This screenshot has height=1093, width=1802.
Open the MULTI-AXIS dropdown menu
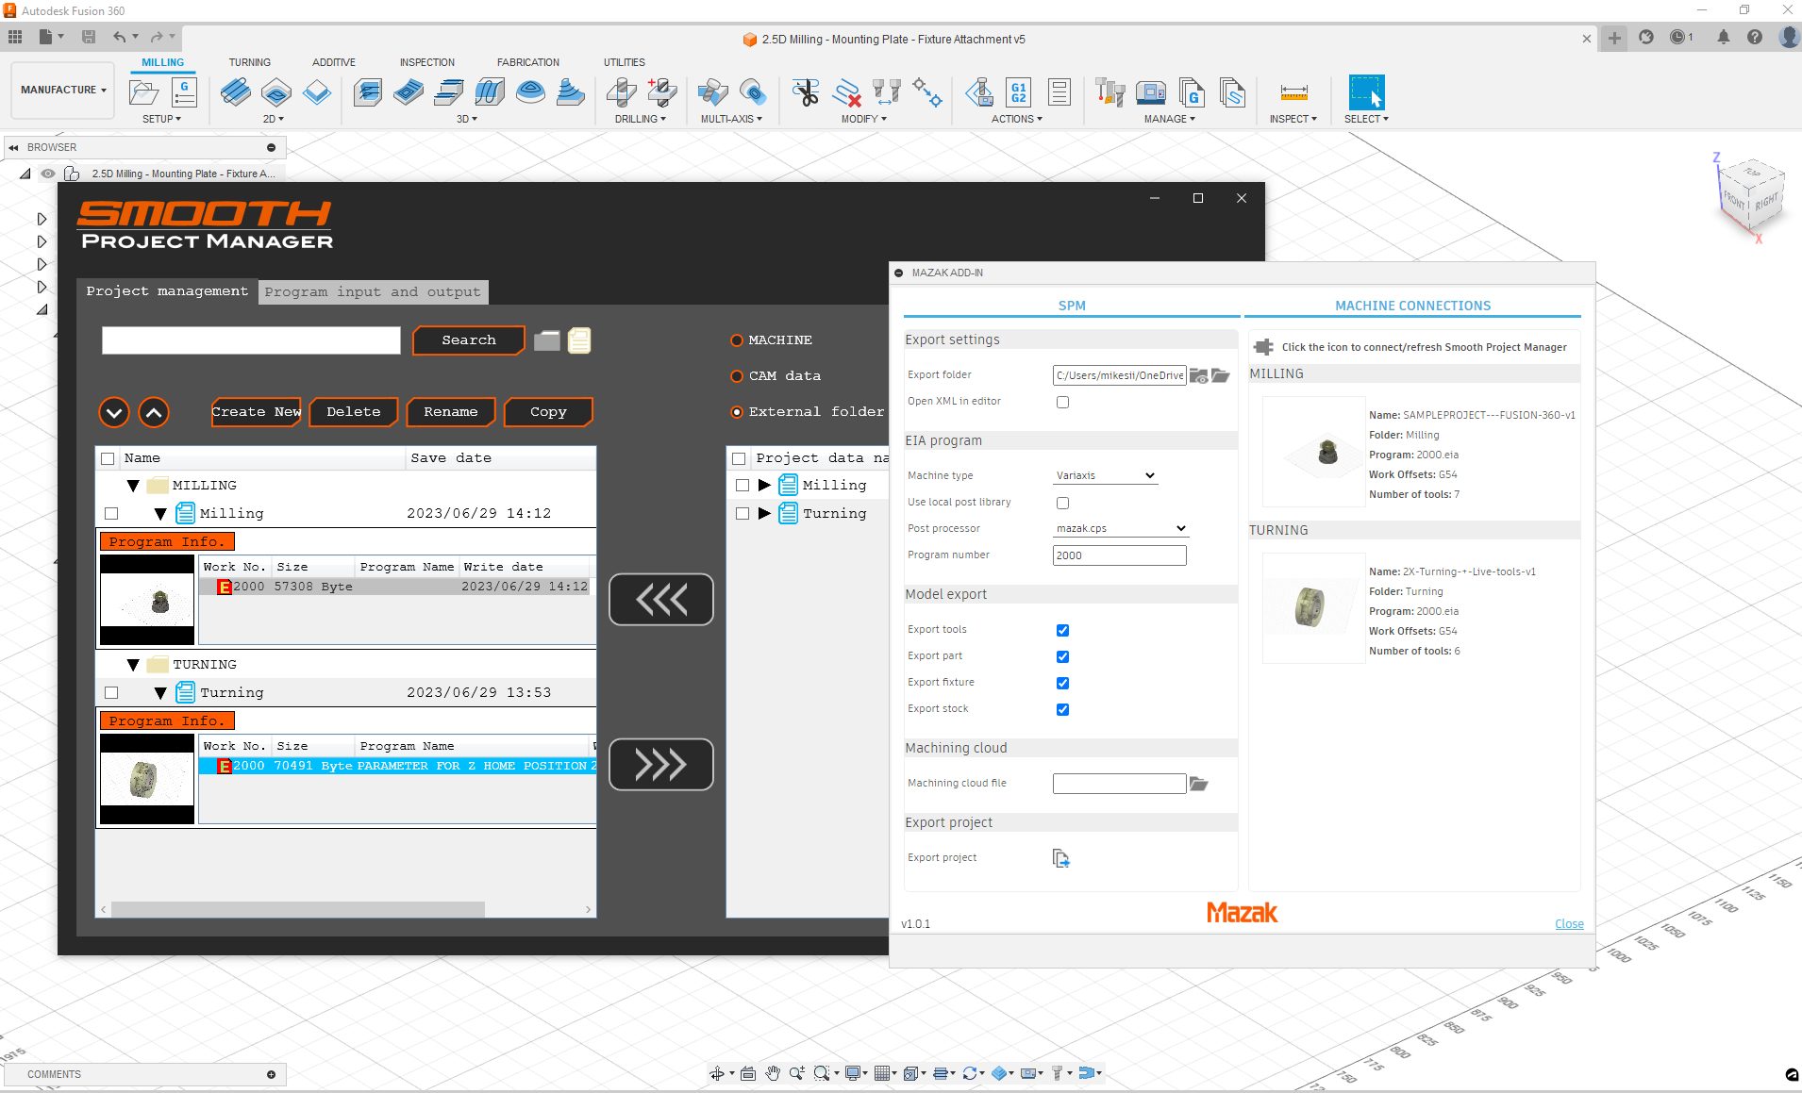[731, 119]
